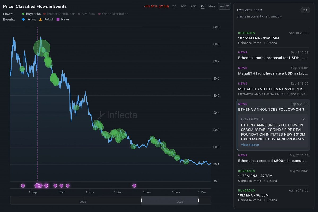Viewport: 318px width, 212px height.
Task: Click the right handle of range slider
Action: (x=198, y=200)
